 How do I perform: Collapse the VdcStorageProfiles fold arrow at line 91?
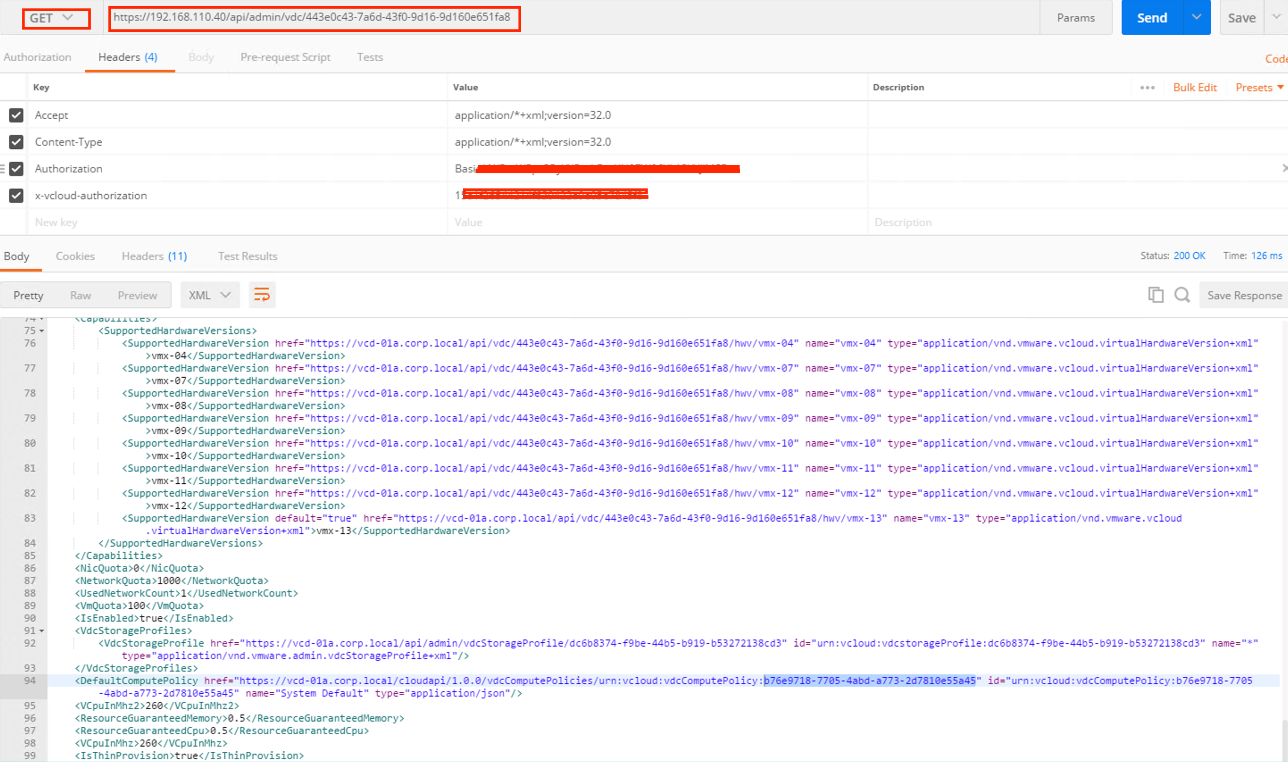42,631
